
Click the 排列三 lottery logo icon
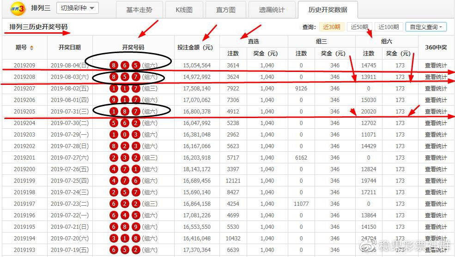click(x=18, y=8)
